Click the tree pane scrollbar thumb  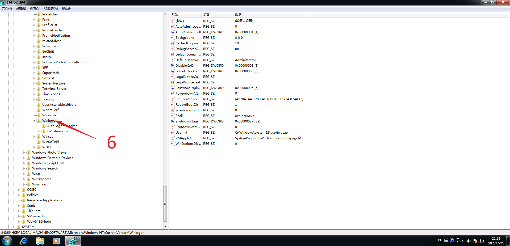(165, 204)
